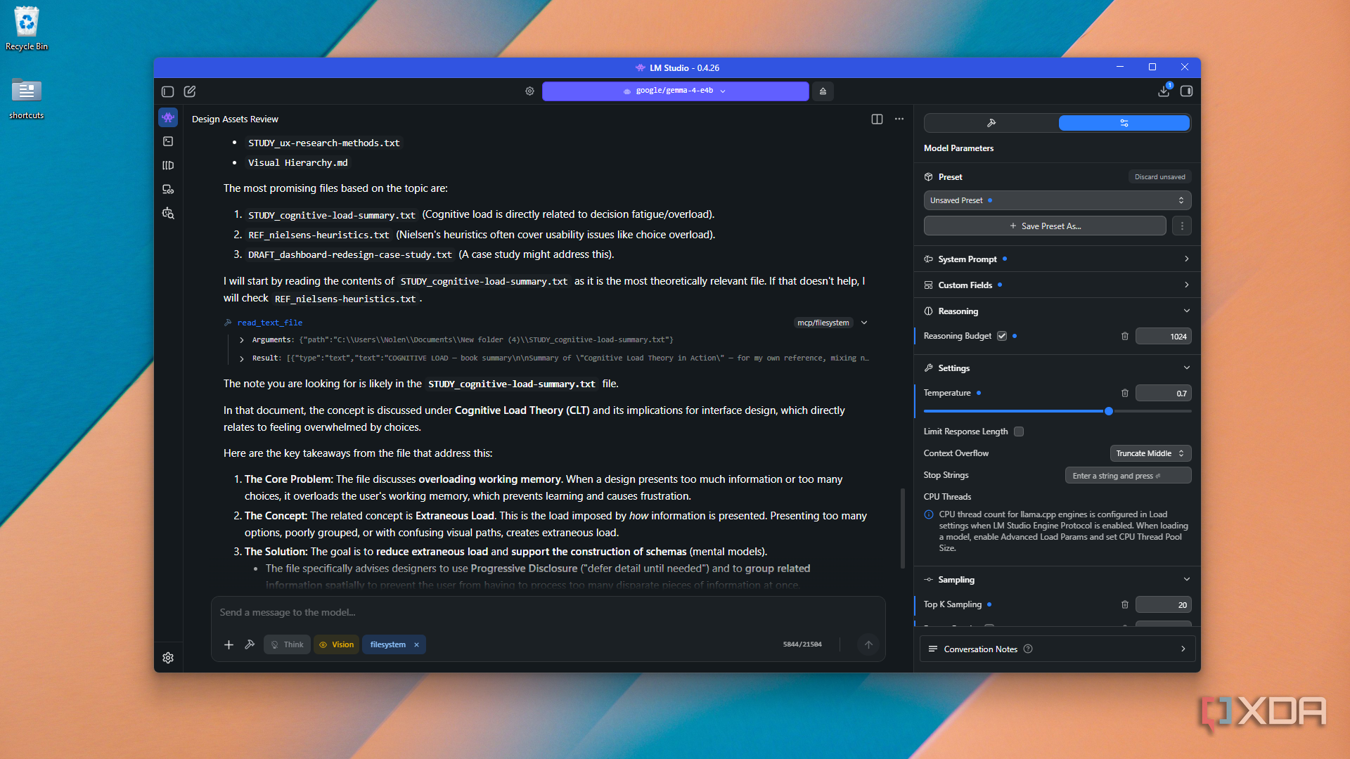Toggle the left sidebar panel icon
The height and width of the screenshot is (759, 1350).
tap(167, 91)
